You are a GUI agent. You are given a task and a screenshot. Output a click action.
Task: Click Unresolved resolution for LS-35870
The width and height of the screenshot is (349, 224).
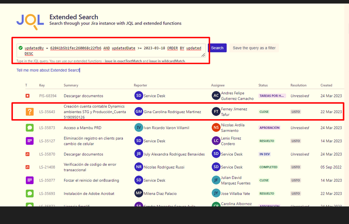click(x=300, y=154)
